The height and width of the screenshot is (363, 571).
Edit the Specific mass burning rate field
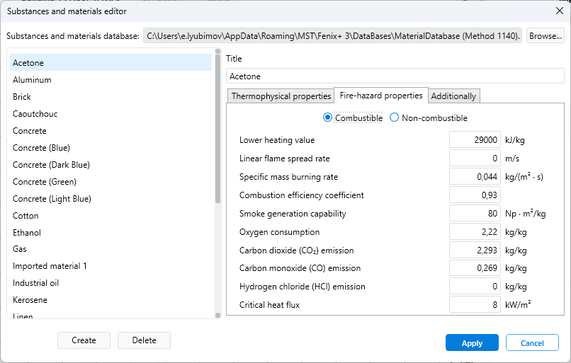click(x=475, y=177)
